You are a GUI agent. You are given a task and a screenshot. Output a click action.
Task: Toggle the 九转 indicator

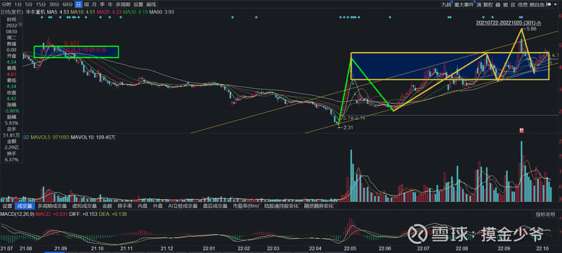(x=446, y=5)
